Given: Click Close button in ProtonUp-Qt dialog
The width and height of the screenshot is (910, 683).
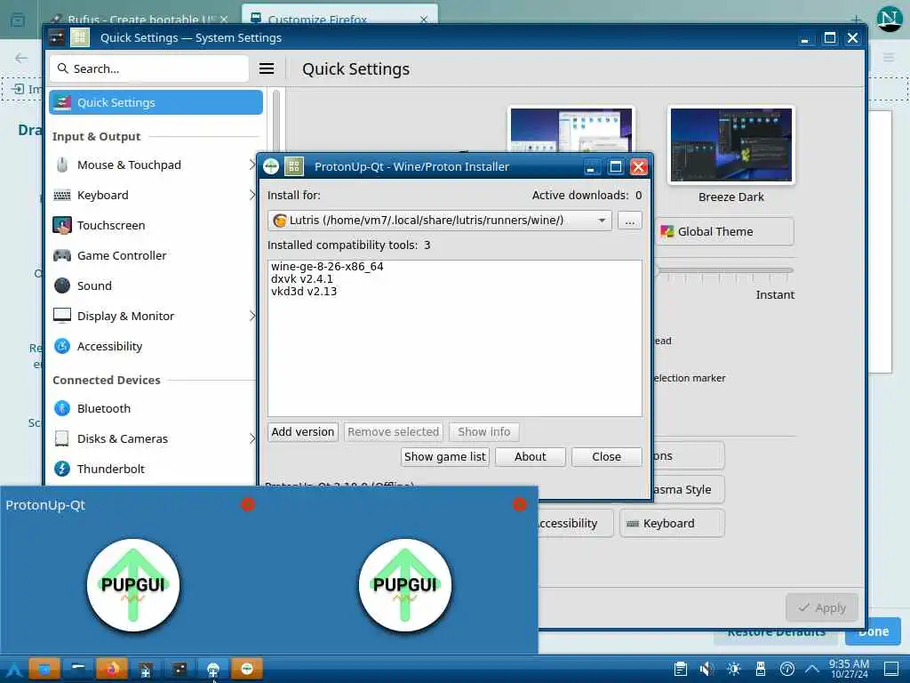Looking at the screenshot, I should [606, 457].
